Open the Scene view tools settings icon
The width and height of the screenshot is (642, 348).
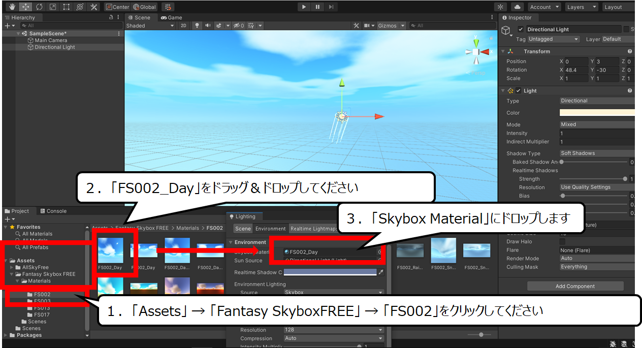point(356,25)
